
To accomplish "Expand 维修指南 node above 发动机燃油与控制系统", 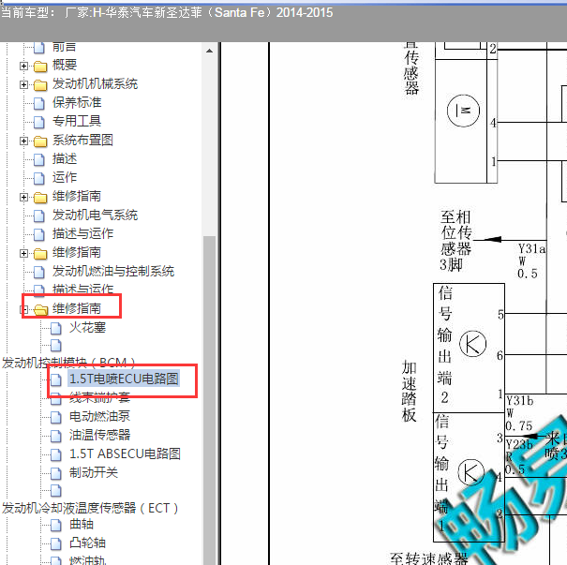I will [23, 253].
